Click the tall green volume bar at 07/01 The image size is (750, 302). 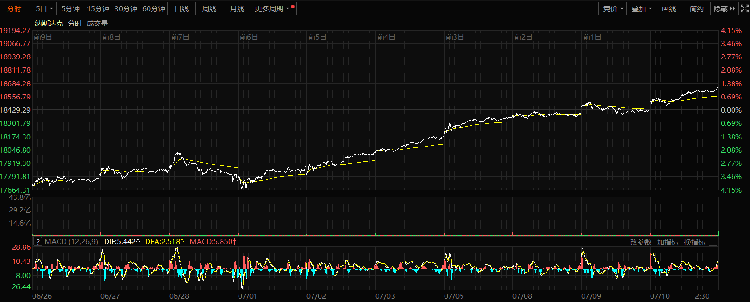(x=238, y=216)
